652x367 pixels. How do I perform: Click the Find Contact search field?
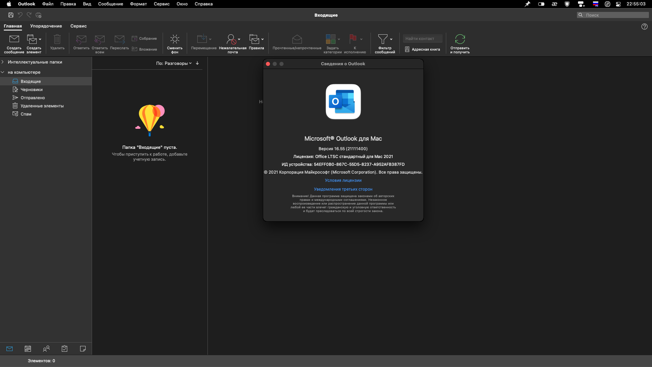[422, 38]
